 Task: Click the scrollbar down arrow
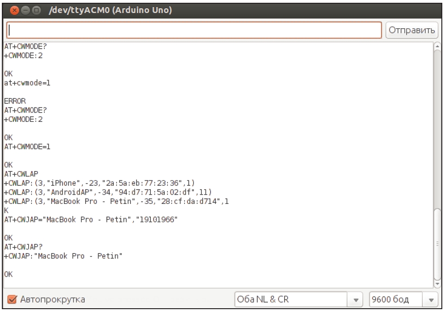click(x=437, y=284)
